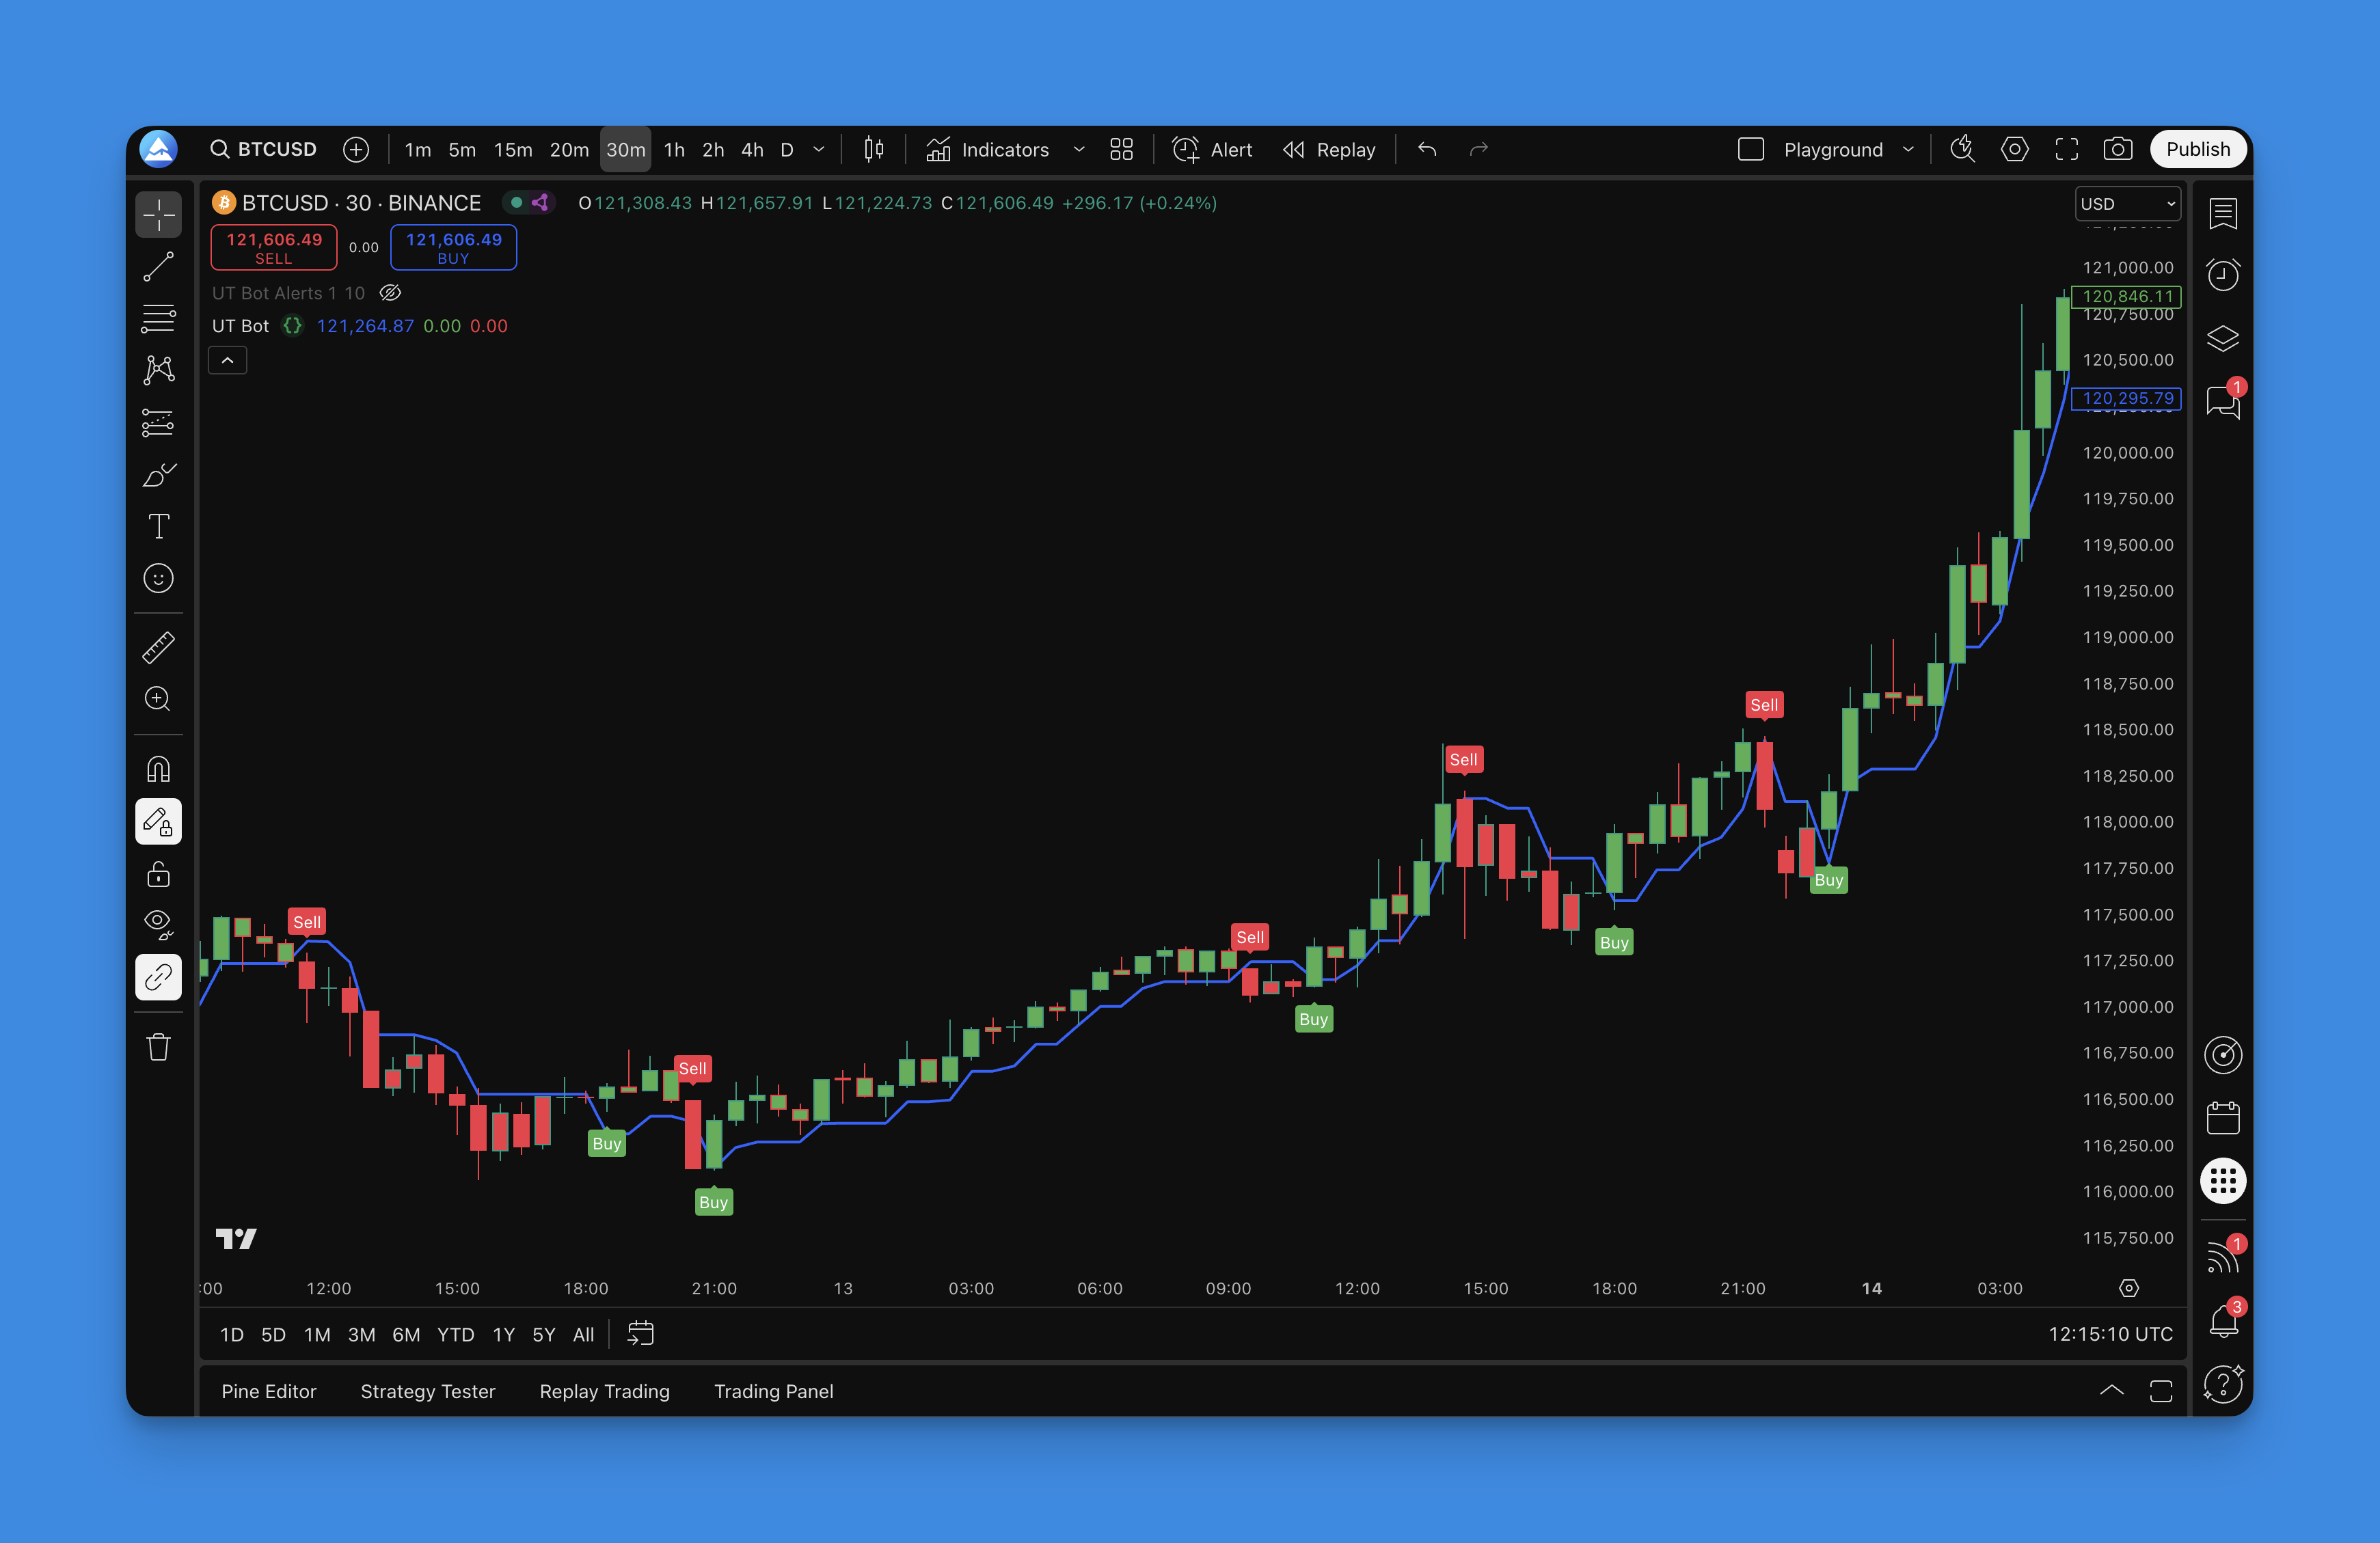This screenshot has width=2380, height=1543.
Task: Select the text annotation tool
Action: pyautogui.click(x=158, y=526)
